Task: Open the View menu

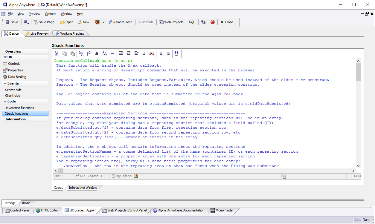Action: pyautogui.click(x=21, y=14)
